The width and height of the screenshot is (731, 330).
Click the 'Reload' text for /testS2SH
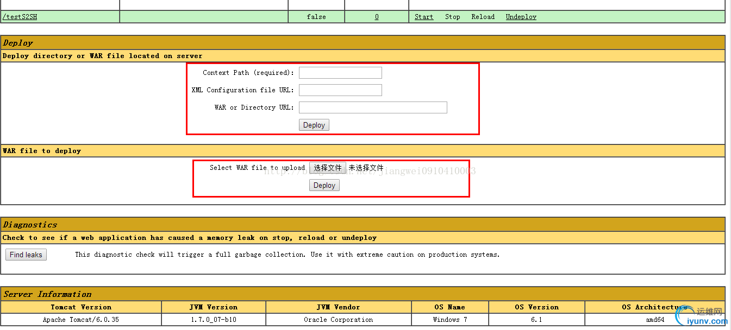pos(483,17)
